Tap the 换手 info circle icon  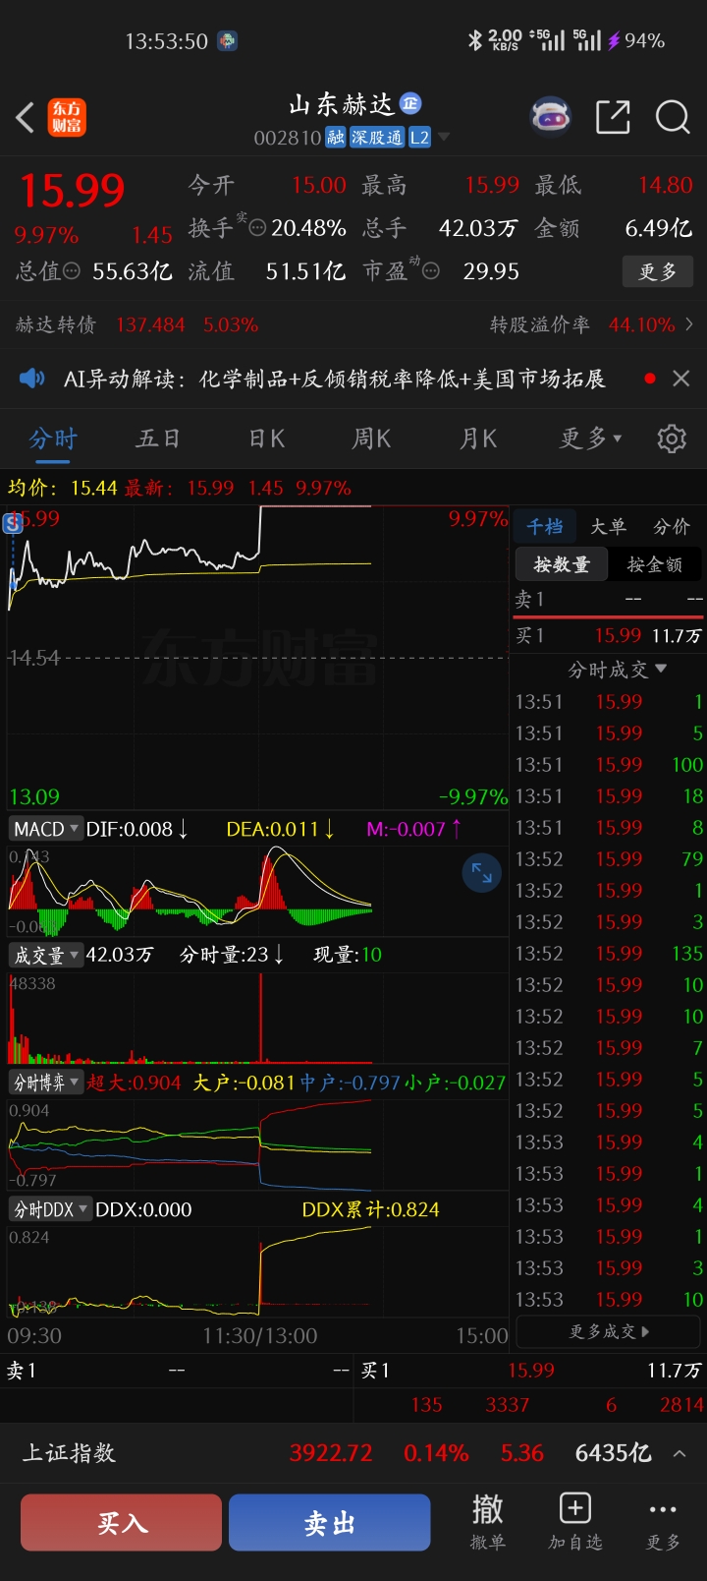(x=257, y=228)
